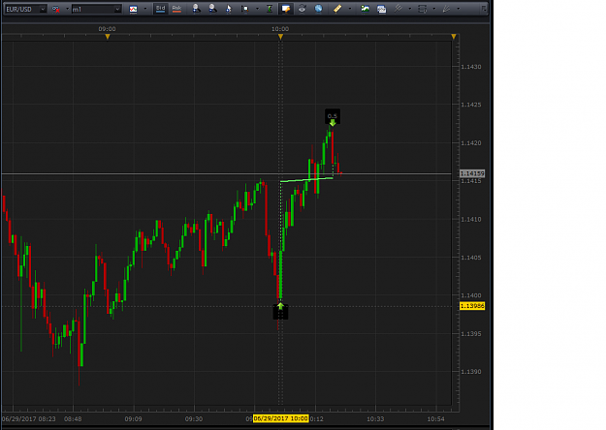The width and height of the screenshot is (606, 430).
Task: Click the 1.1390 price axis label
Action: click(471, 372)
